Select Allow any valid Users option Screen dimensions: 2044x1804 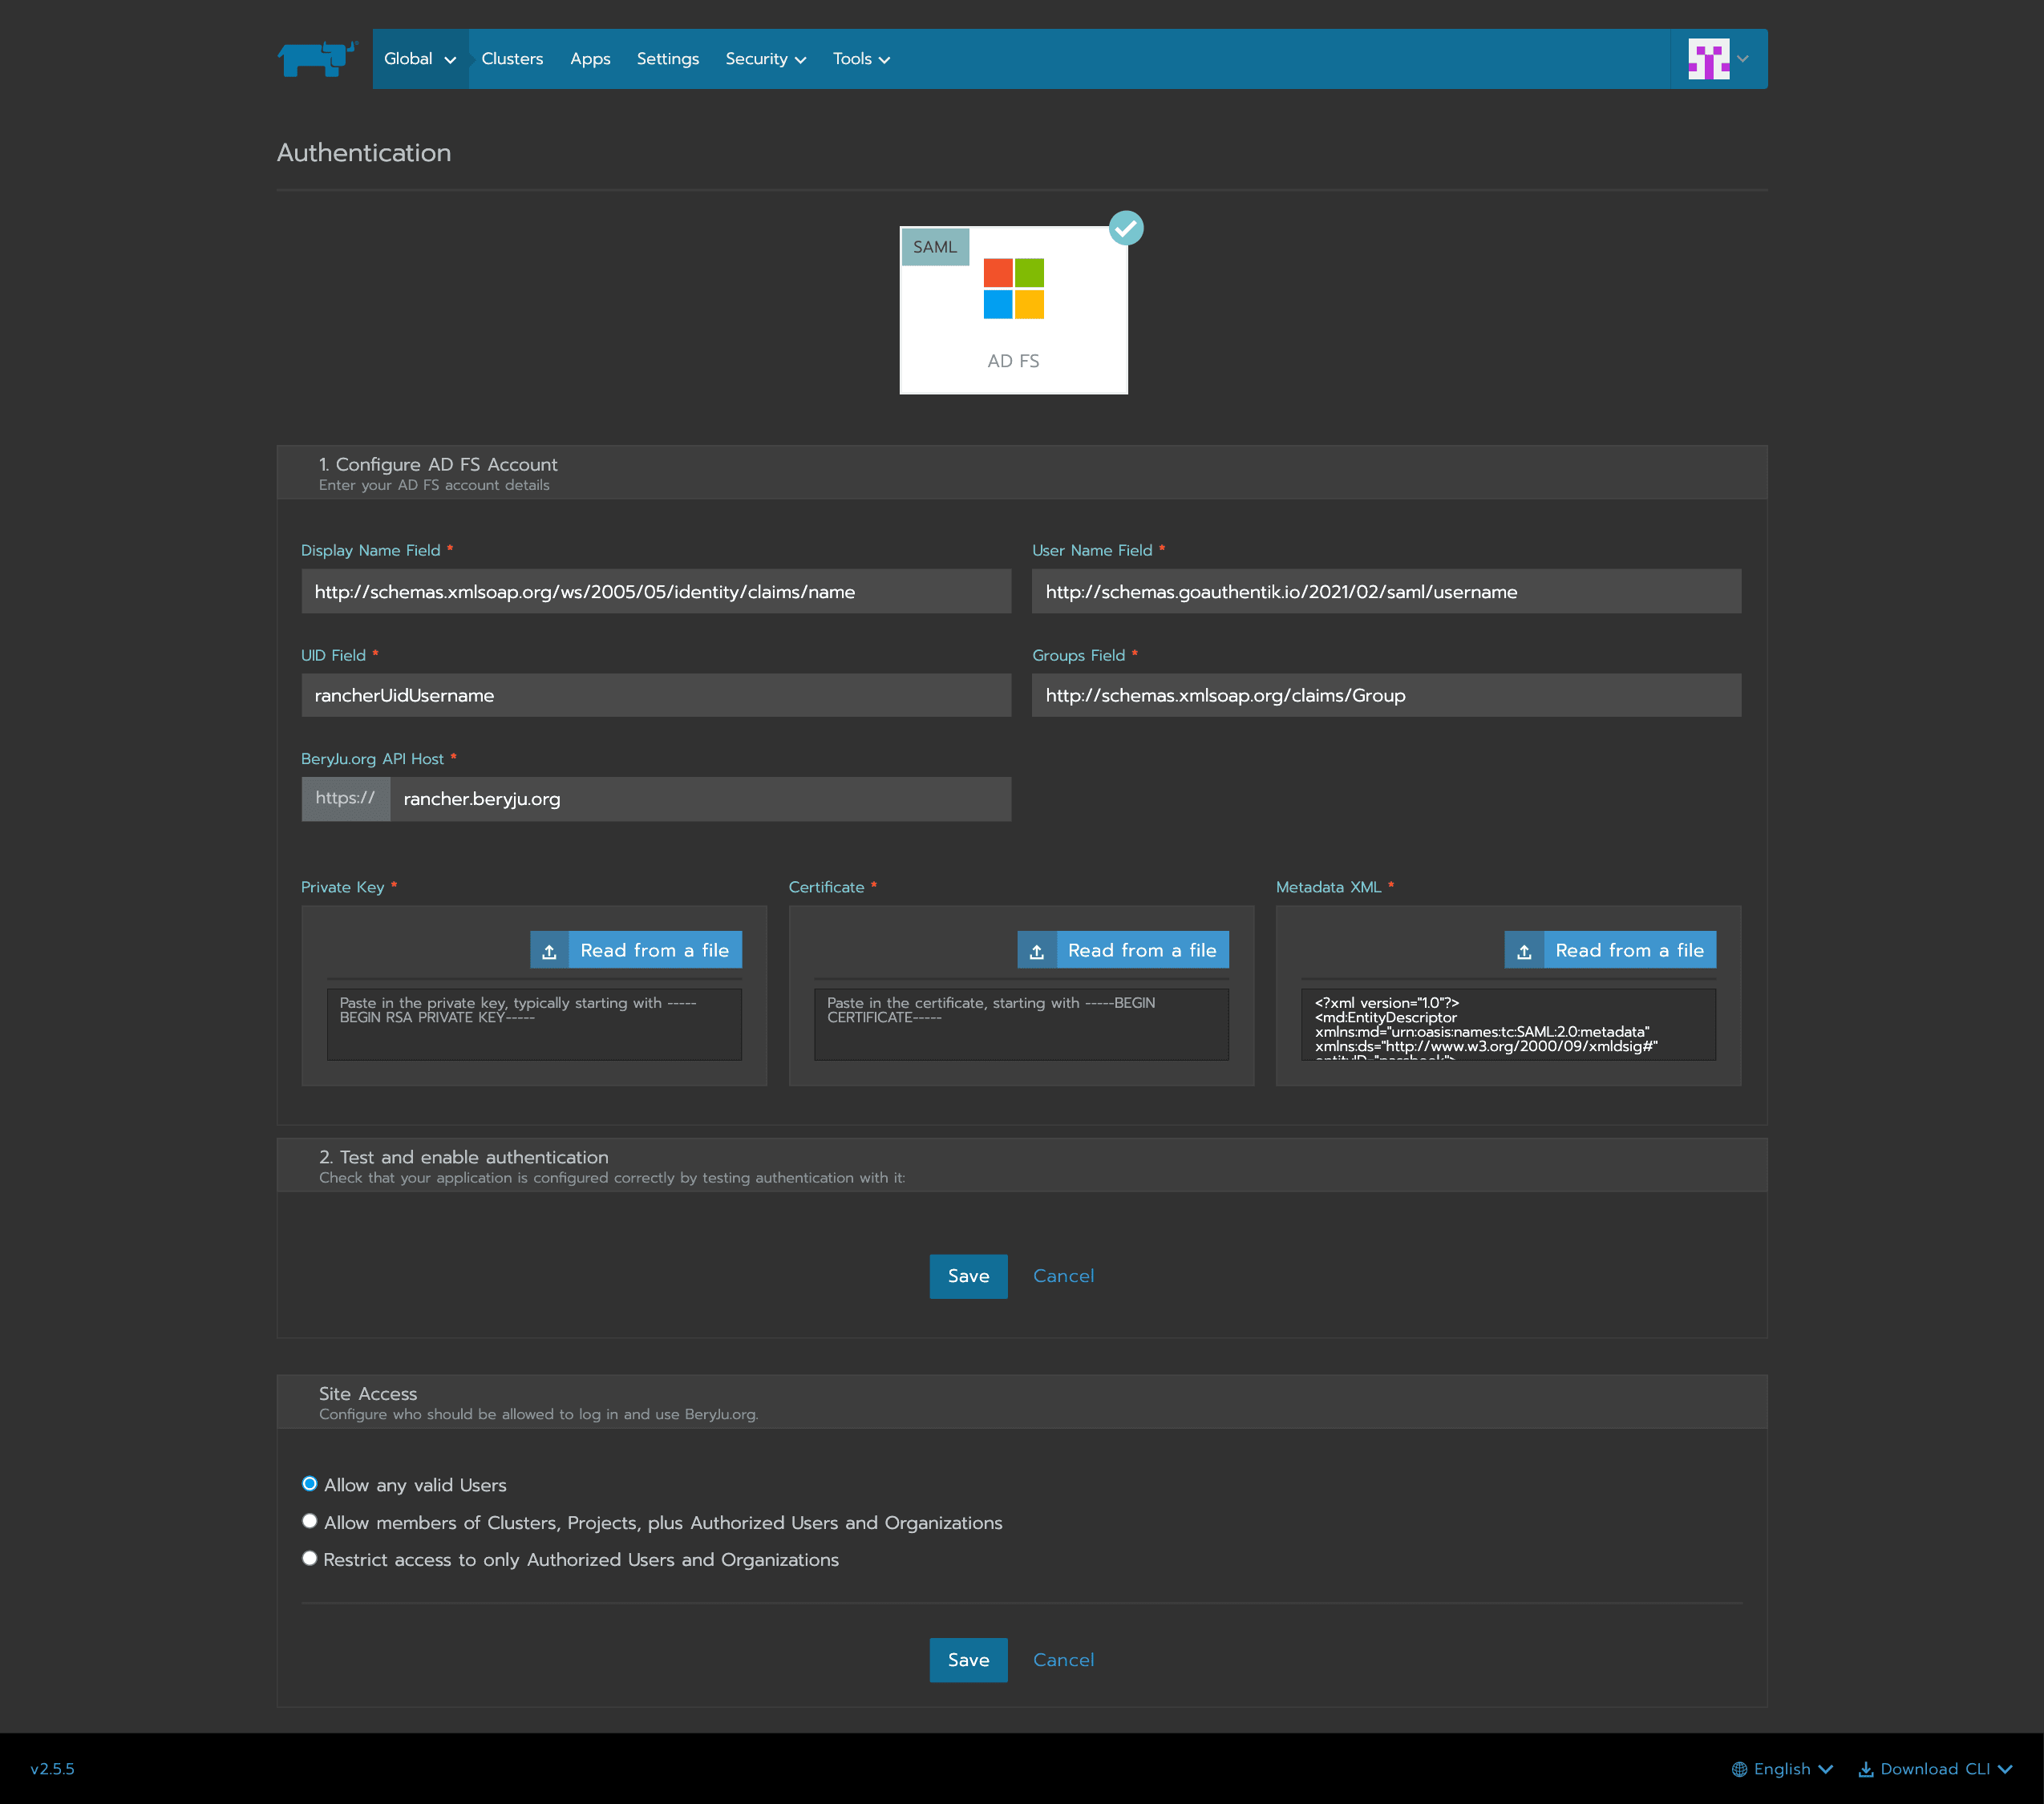click(x=310, y=1484)
